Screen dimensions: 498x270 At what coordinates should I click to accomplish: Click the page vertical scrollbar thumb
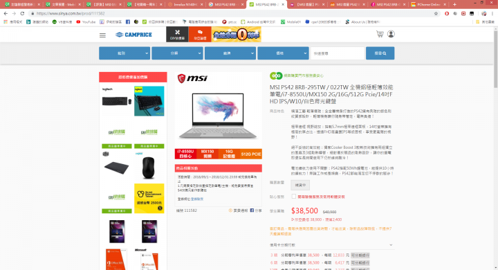click(x=495, y=59)
